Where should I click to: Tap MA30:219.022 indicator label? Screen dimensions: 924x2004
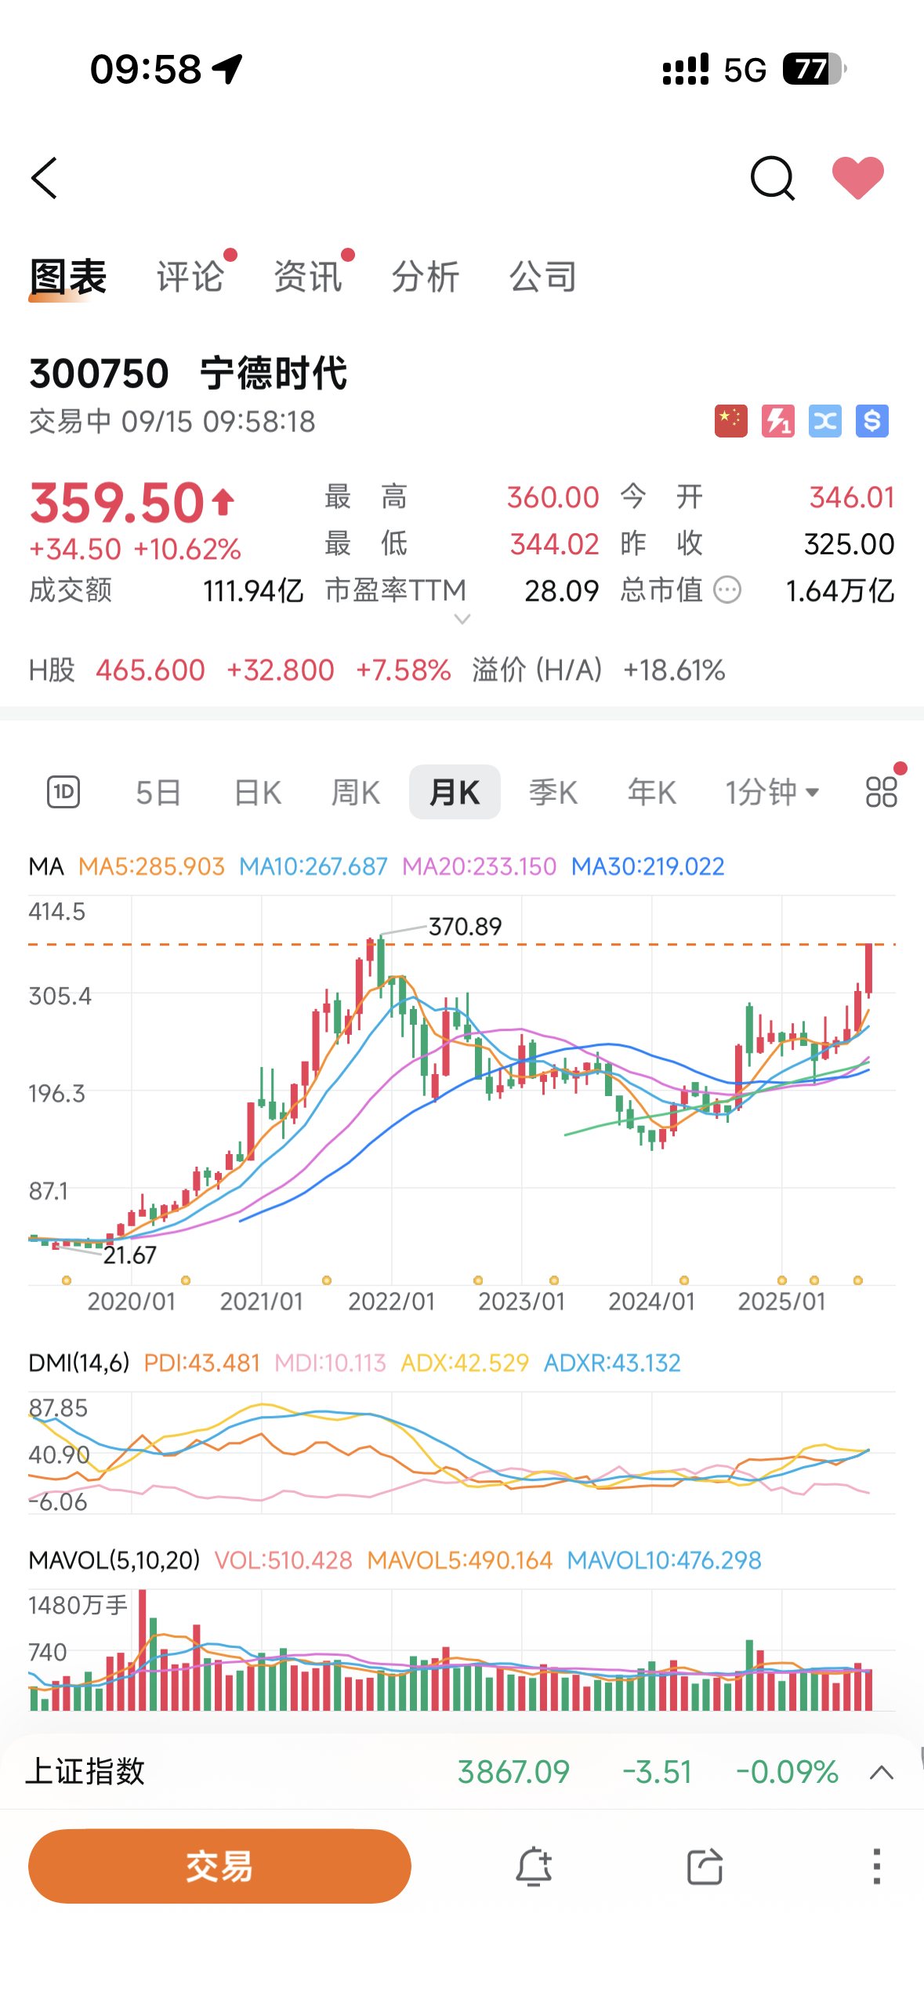click(648, 866)
